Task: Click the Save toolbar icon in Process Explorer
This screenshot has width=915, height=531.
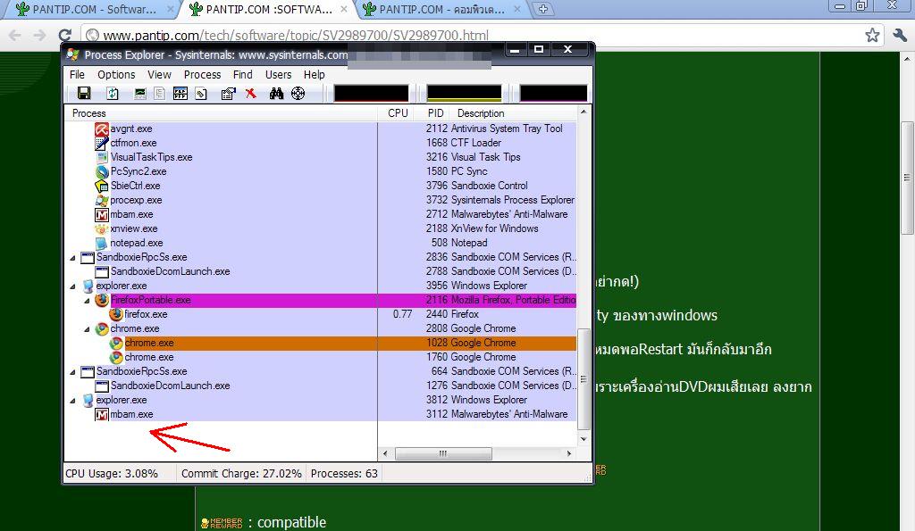Action: click(x=84, y=94)
